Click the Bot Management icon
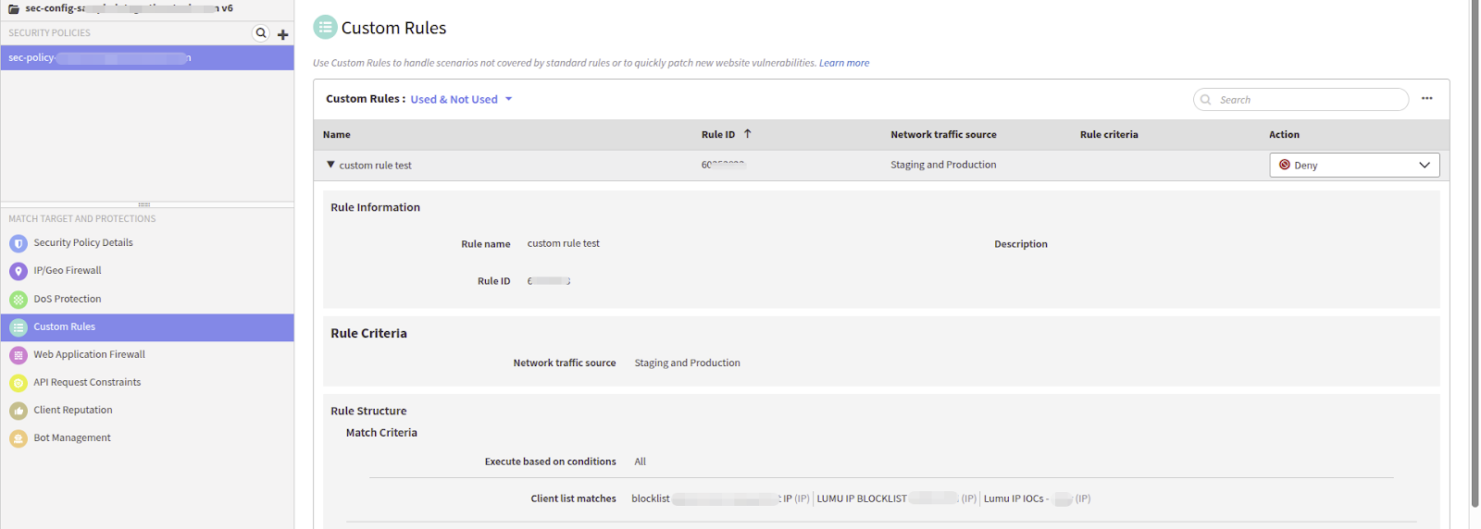Viewport: 1481px width, 529px height. point(19,438)
